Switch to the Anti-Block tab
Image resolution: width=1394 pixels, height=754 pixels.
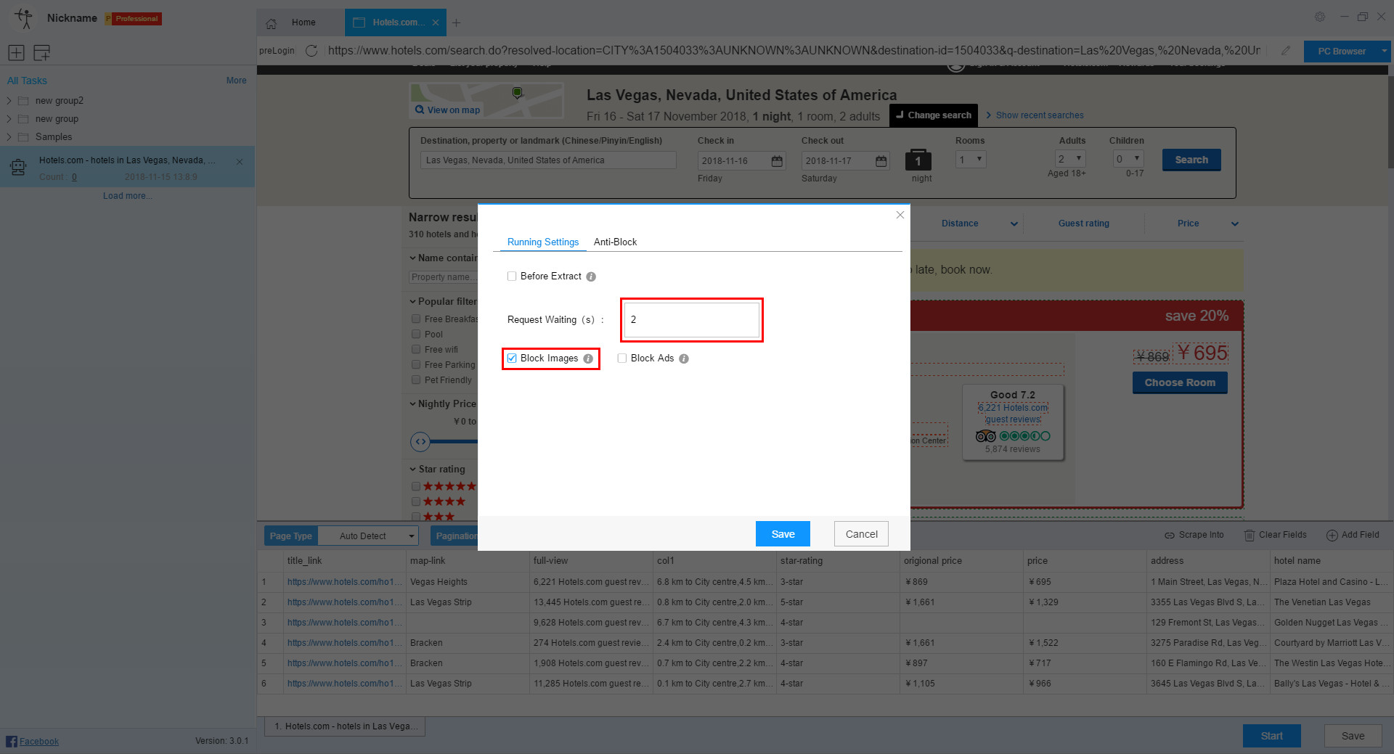(x=615, y=242)
